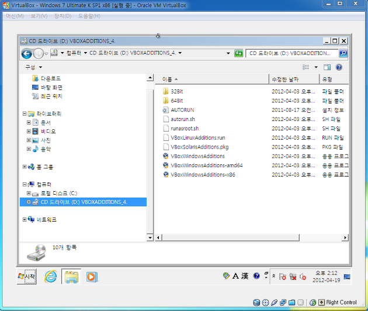This screenshot has height=311, width=368.
Task: Click the VirtualBox hard disk status icon
Action: (256, 303)
